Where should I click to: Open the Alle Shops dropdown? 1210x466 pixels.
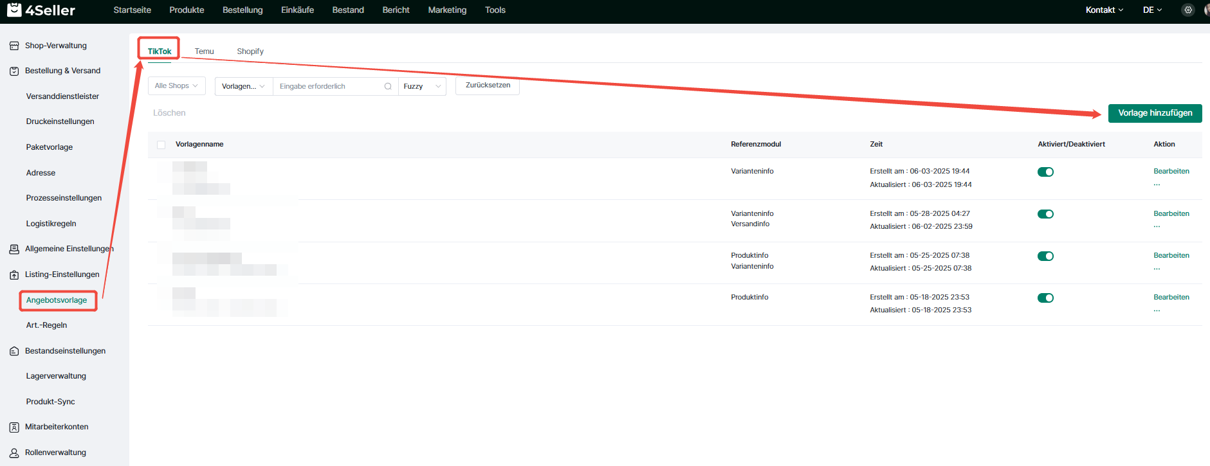click(x=177, y=86)
